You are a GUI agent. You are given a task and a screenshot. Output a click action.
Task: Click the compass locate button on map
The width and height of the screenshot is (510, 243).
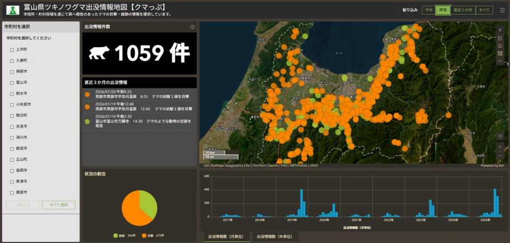500,136
